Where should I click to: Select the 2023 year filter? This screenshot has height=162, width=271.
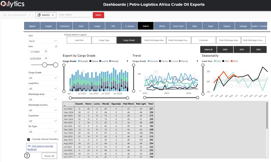[x=242, y=49]
